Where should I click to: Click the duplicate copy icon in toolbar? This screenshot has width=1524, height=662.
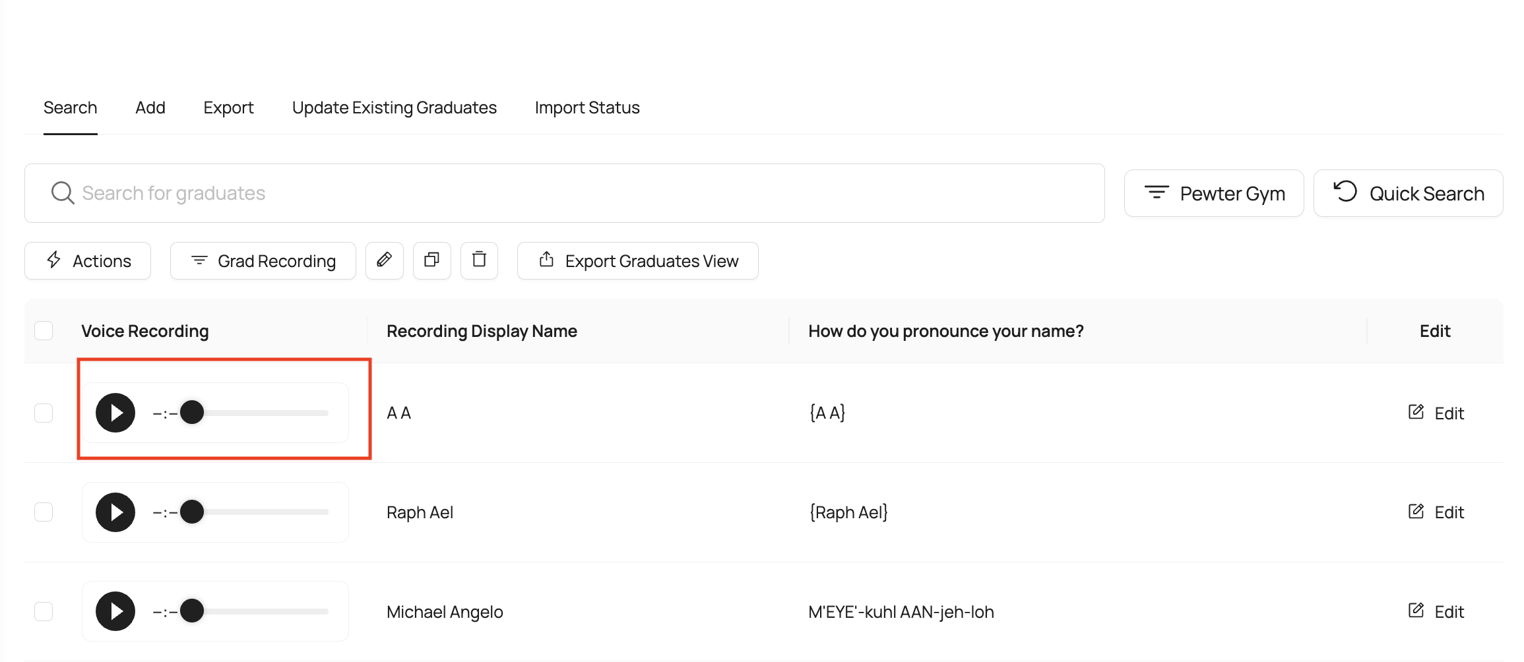(431, 260)
